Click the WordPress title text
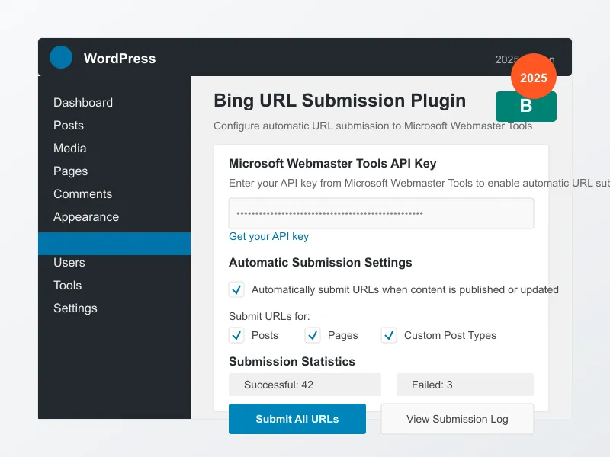This screenshot has width=610, height=457. pyautogui.click(x=120, y=59)
